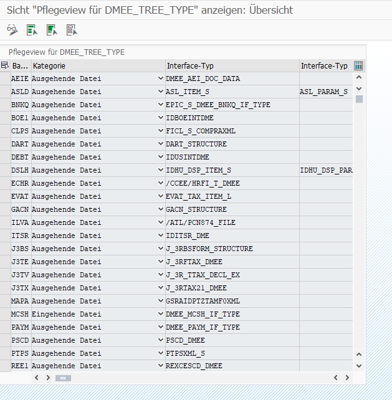Screen dimensions: 392x400
Task: Click the IDBOEINTDME cell
Action: tap(232, 118)
